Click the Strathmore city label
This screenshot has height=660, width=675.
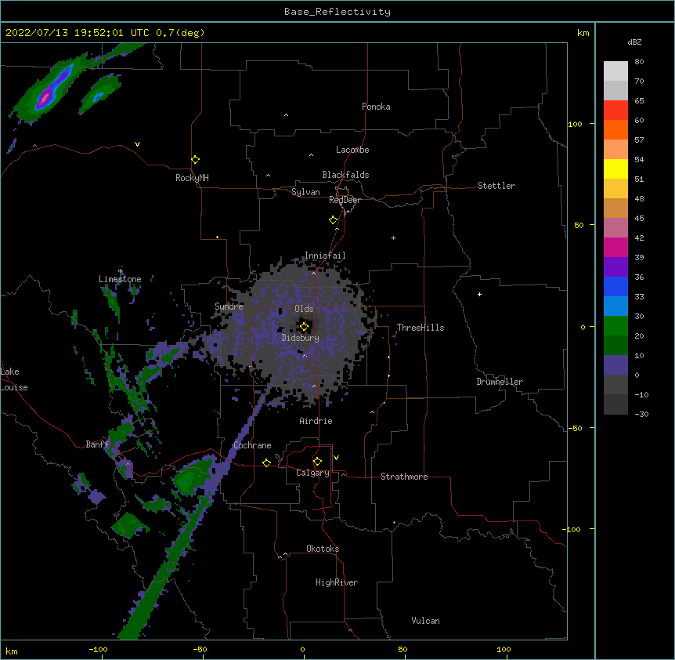(x=404, y=477)
